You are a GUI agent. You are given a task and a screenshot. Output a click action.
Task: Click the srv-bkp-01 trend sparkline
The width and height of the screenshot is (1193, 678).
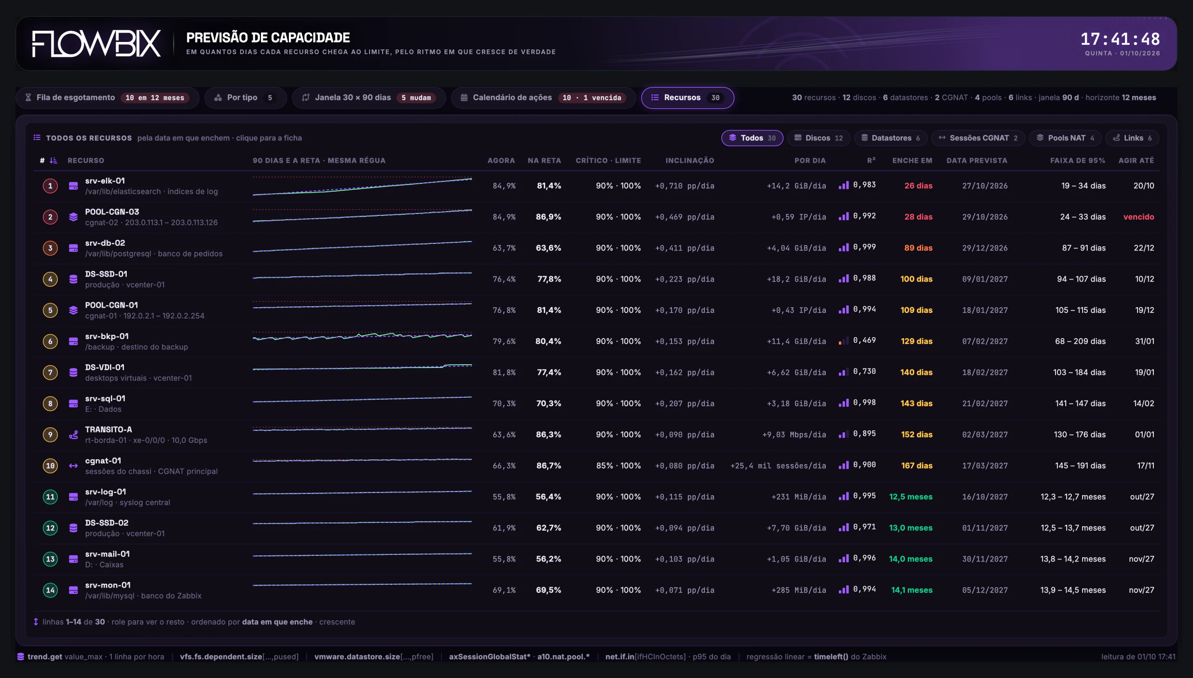coord(362,336)
